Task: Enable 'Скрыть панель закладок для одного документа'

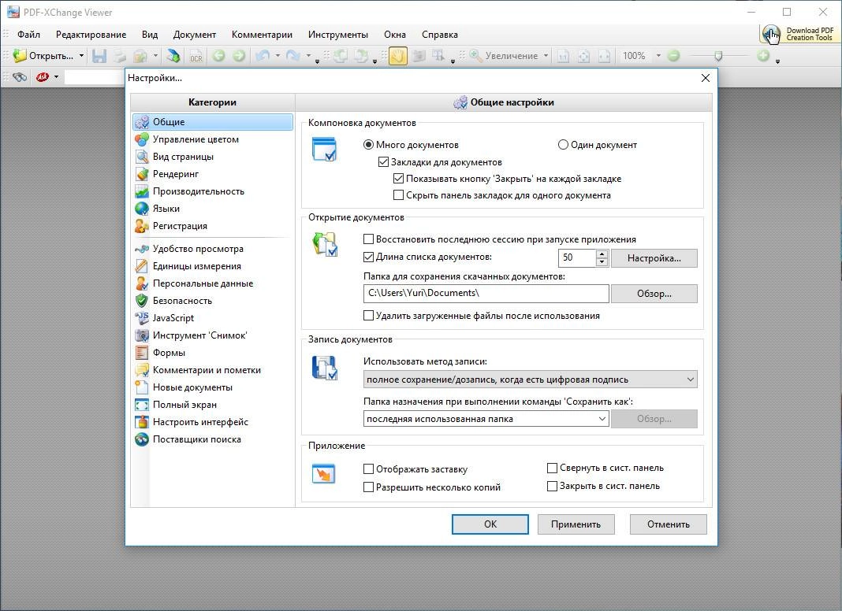Action: tap(398, 195)
